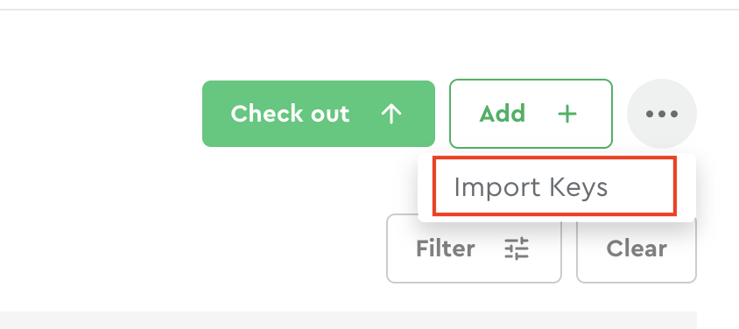The width and height of the screenshot is (739, 329).
Task: Click the "Filter" word on the filter button
Action: [x=446, y=248]
